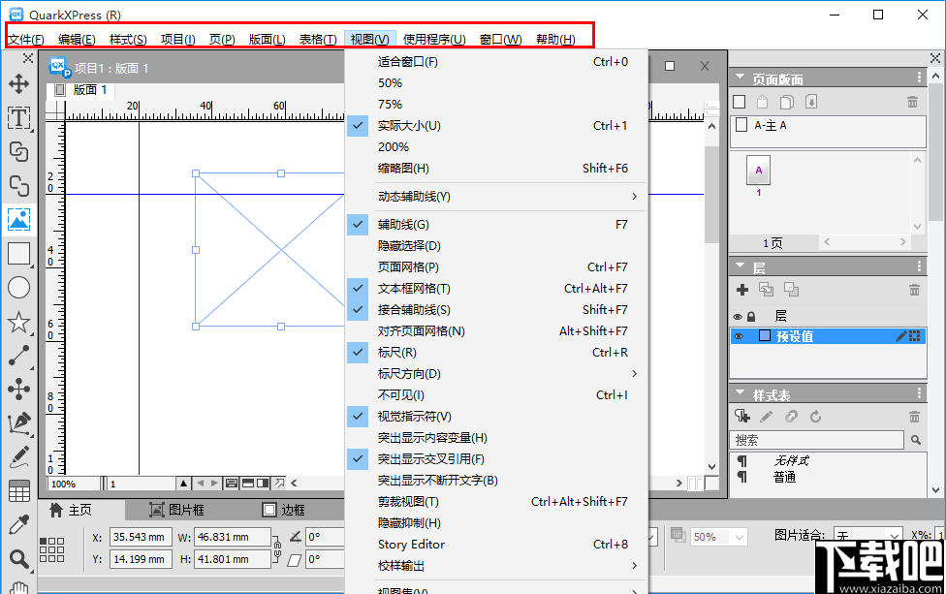The width and height of the screenshot is (946, 594).
Task: Click the trash button in 页面版面 panel
Action: (912, 101)
